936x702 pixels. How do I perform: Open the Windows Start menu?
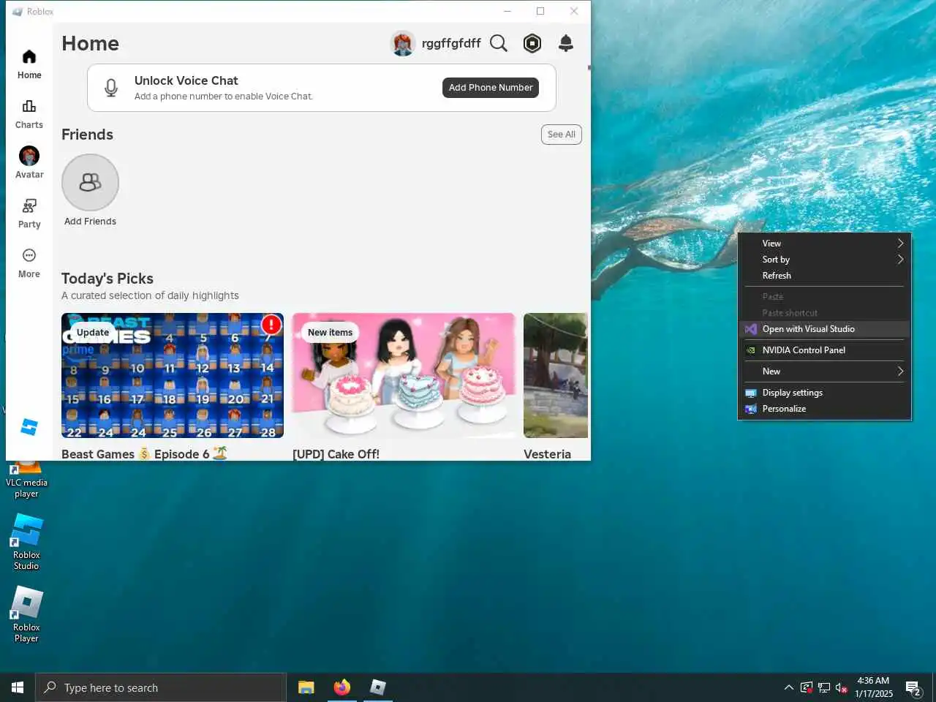[x=18, y=687]
